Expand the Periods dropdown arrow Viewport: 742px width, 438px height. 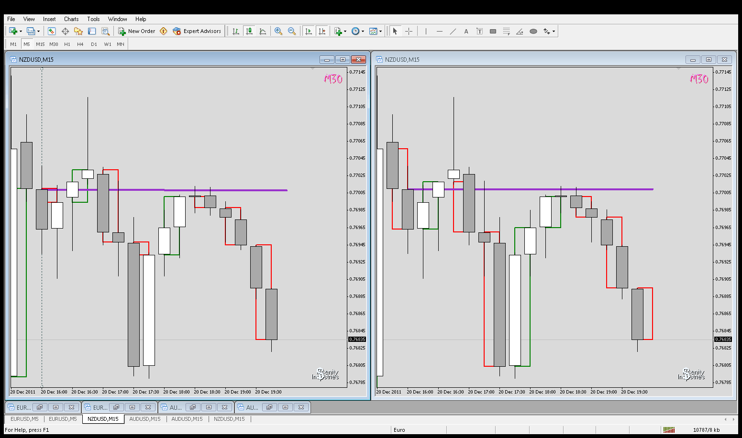(363, 32)
